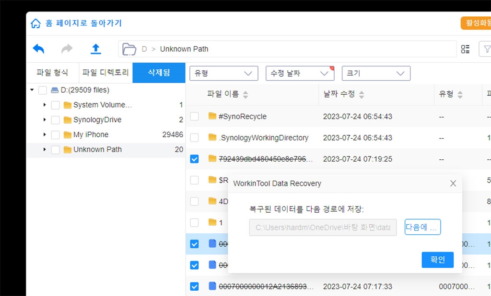Check the System Volume checkbox

[x=56, y=105]
